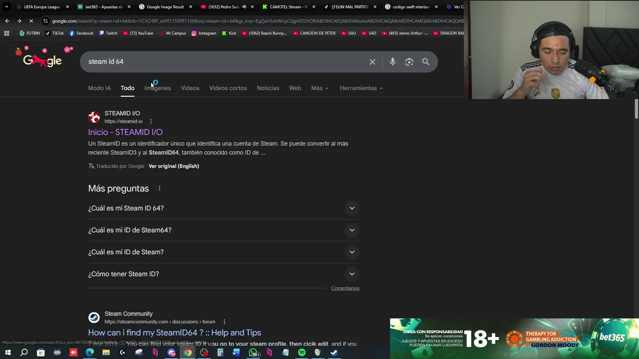This screenshot has width=639, height=359.
Task: Open options dots next to steamid.io result
Action: point(151,121)
